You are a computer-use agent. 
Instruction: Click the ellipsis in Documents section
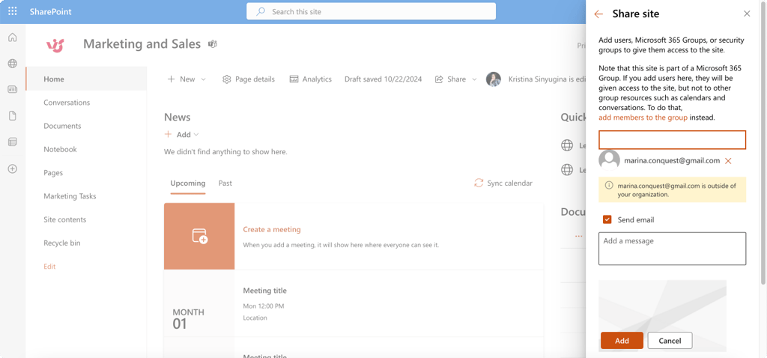coord(579,236)
